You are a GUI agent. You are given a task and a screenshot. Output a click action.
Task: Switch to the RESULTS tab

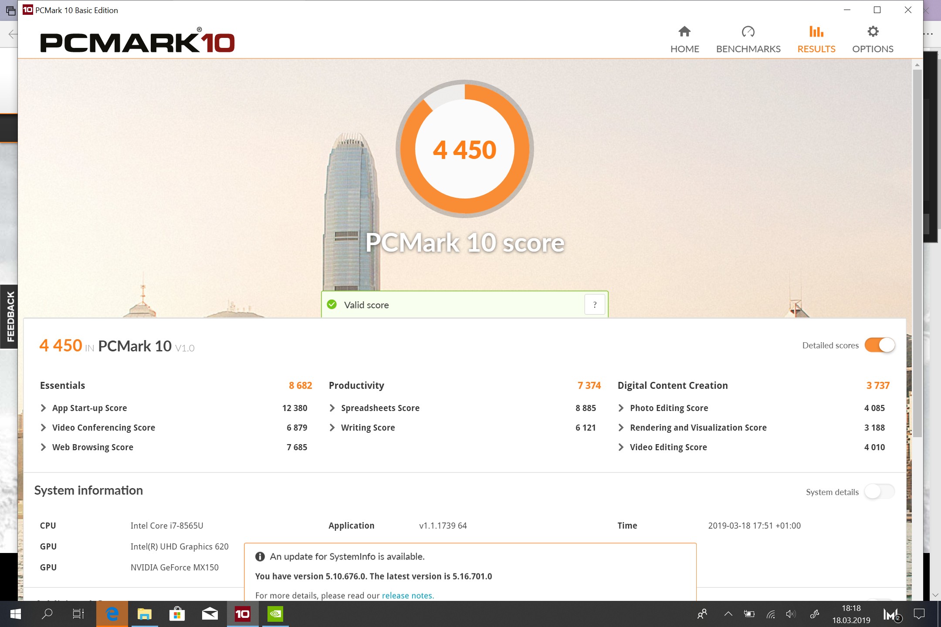coord(816,40)
